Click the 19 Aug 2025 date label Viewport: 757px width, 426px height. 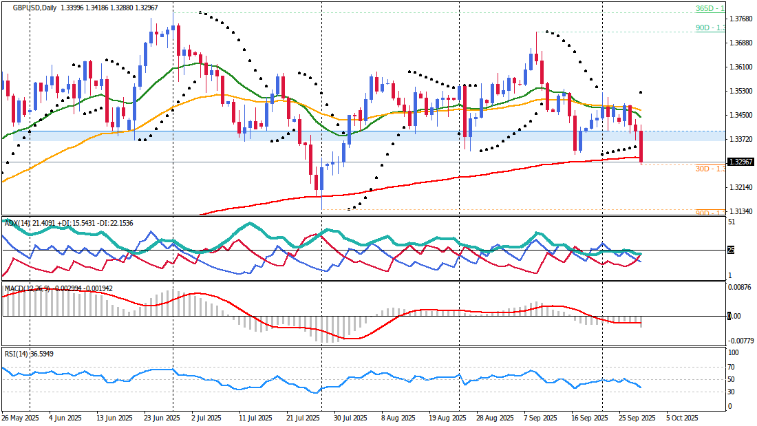click(x=447, y=418)
